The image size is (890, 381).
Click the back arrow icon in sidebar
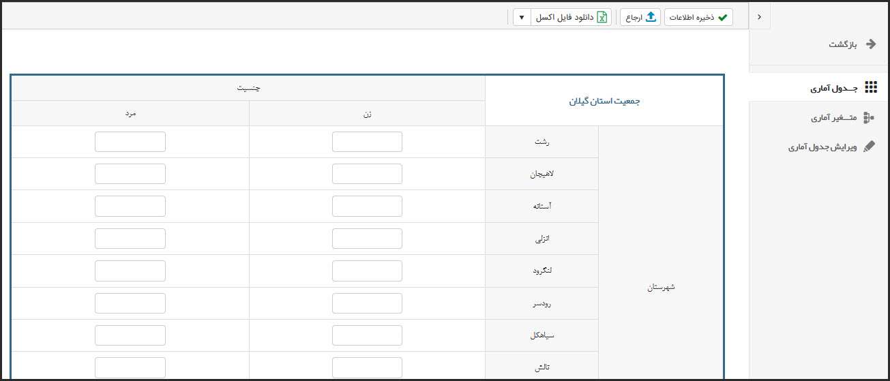click(x=870, y=44)
